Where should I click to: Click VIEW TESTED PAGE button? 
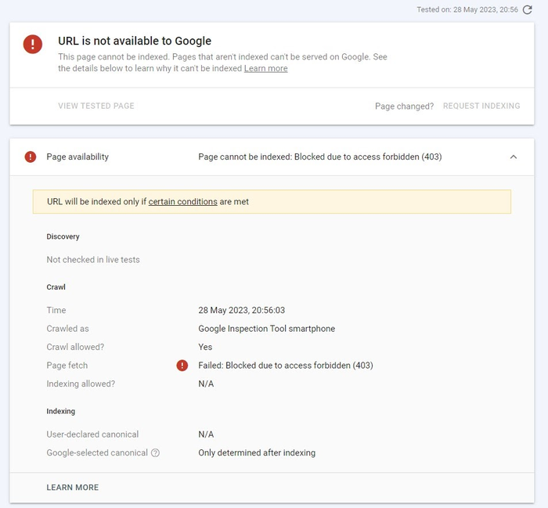pos(96,106)
